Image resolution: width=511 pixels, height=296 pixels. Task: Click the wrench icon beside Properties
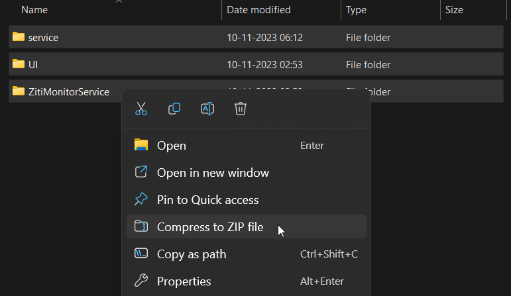(x=141, y=281)
